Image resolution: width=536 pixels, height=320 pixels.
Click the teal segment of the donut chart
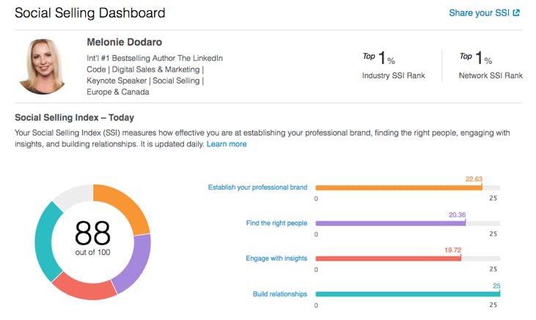[x=46, y=242]
